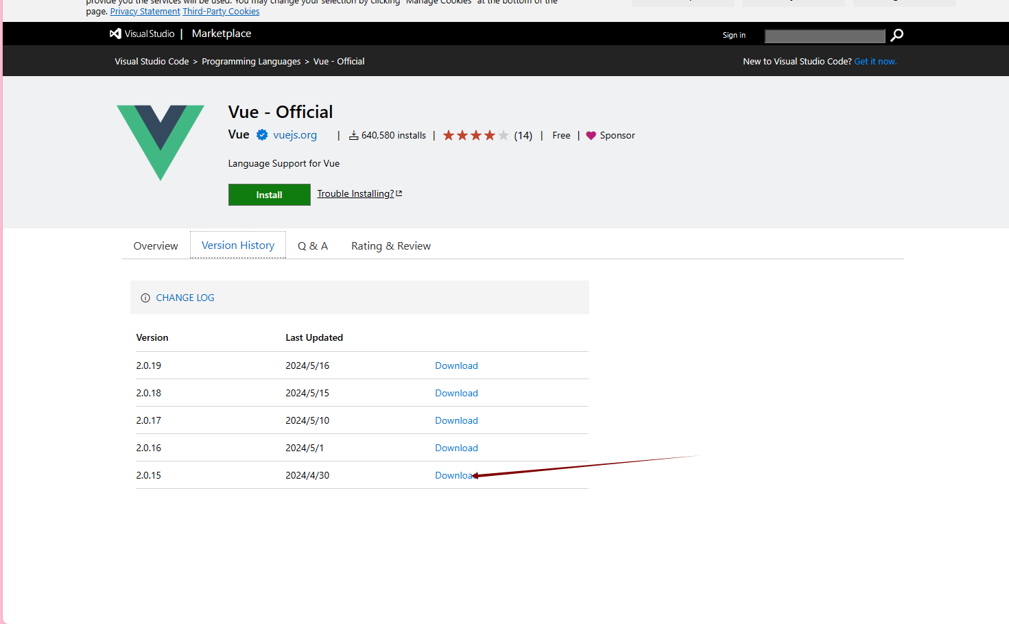
Task: Open the vuejs.org publisher link
Action: pos(295,135)
